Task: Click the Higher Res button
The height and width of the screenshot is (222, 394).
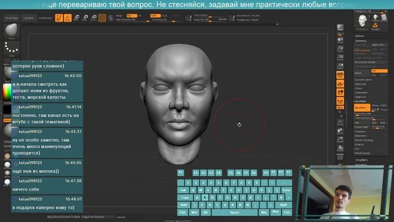Action: click(x=379, y=45)
